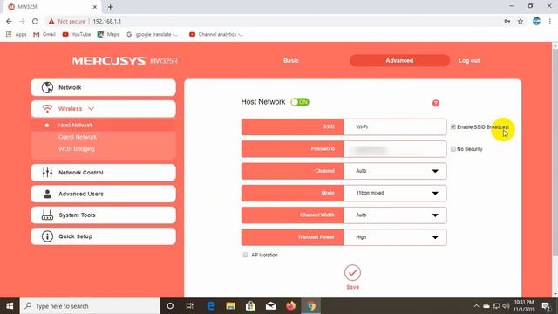
Task: Open Microsoft Store from taskbar
Action: [250, 306]
